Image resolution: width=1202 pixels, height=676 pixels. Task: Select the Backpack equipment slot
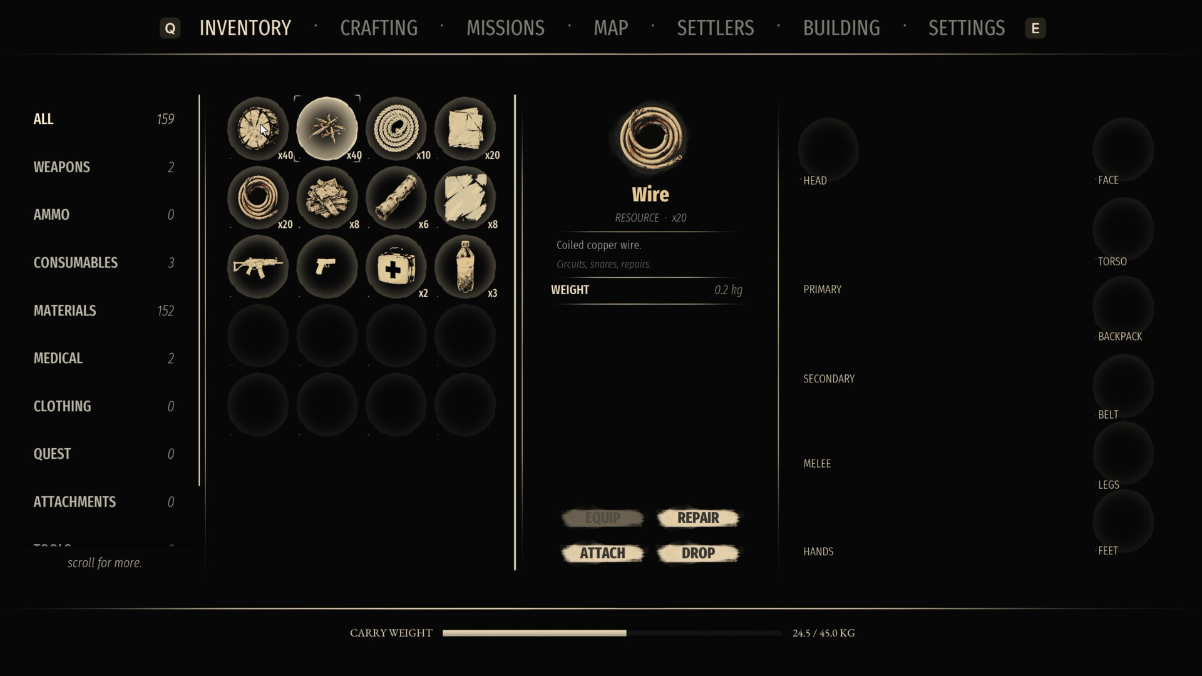(x=1123, y=308)
